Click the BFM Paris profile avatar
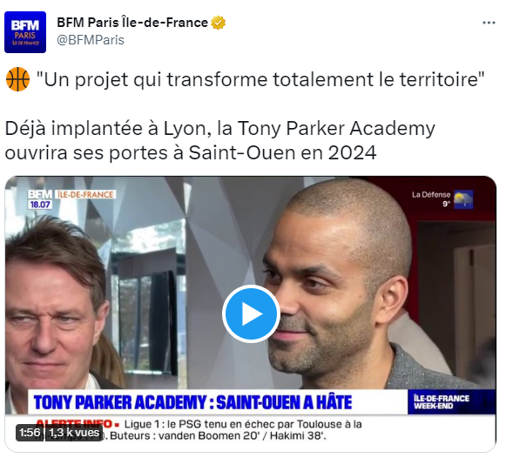The image size is (506, 458). pyautogui.click(x=25, y=32)
